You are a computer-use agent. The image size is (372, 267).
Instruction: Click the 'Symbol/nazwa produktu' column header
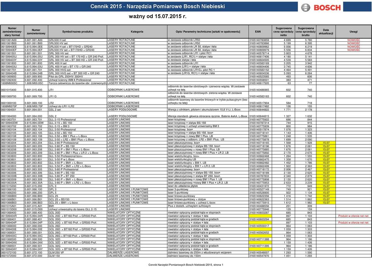tap(77, 31)
